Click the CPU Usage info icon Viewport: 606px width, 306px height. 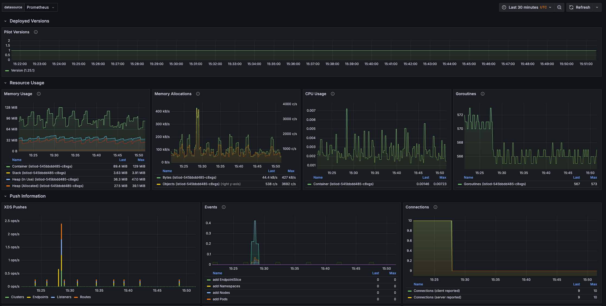pos(333,94)
